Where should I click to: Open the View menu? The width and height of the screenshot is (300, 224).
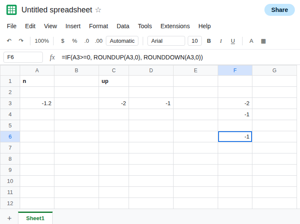coord(51,26)
